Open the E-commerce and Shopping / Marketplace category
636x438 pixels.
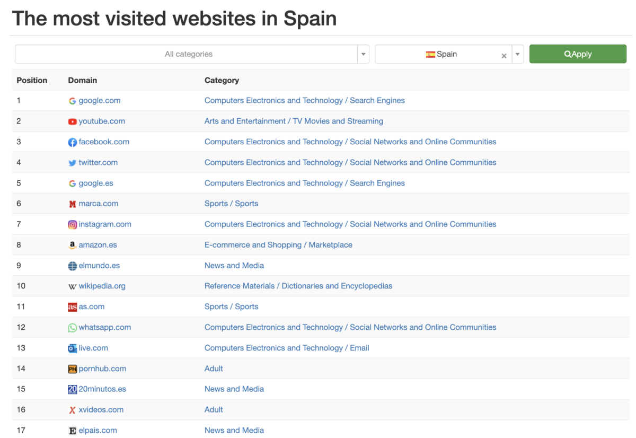click(278, 245)
